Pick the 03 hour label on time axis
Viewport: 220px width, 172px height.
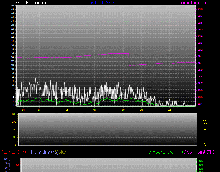pyautogui.click(x=39, y=110)
